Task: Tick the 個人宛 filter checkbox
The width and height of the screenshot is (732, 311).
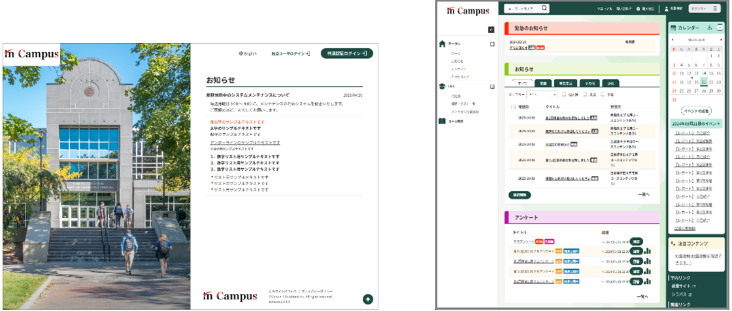Action: click(x=564, y=94)
